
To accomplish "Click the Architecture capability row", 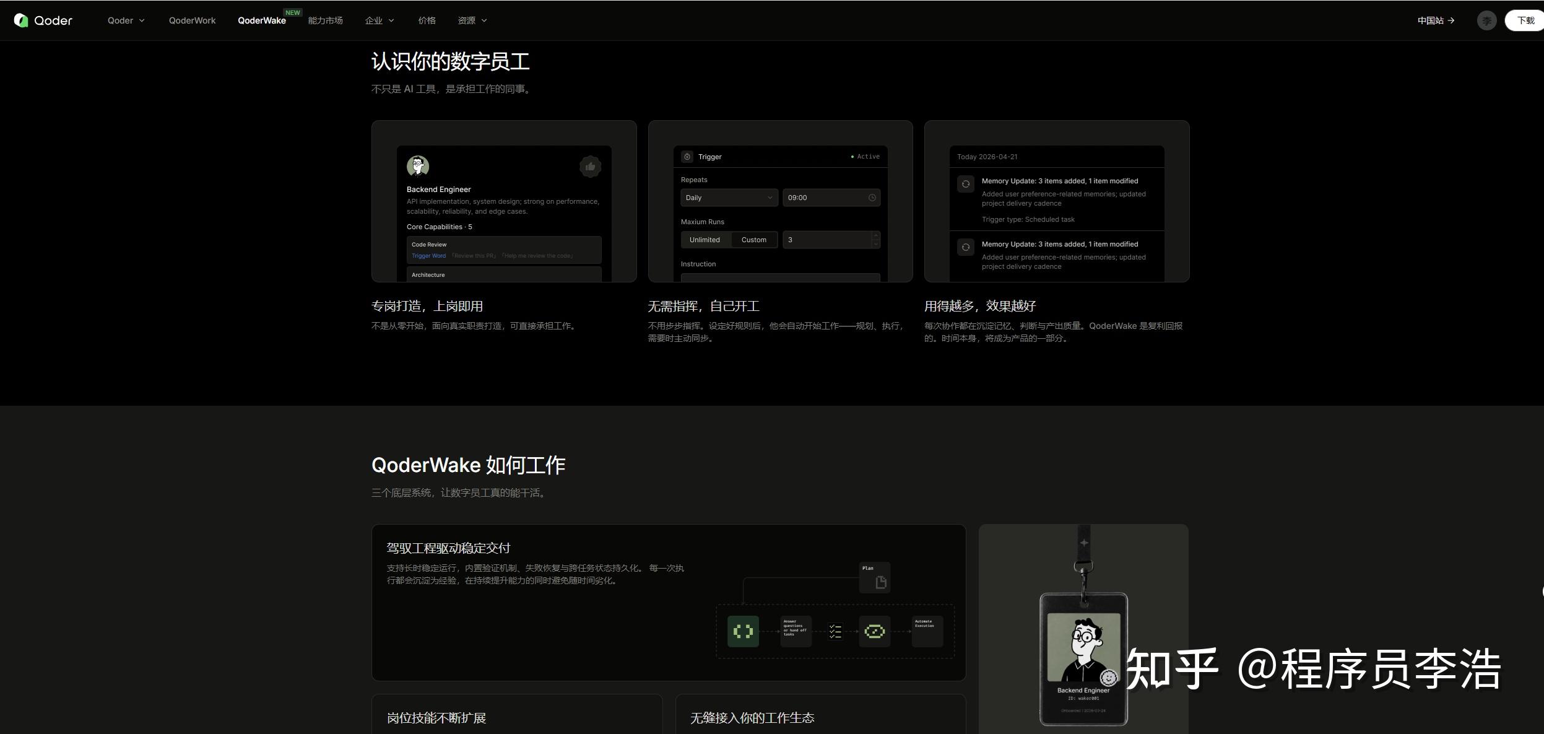I will (504, 274).
